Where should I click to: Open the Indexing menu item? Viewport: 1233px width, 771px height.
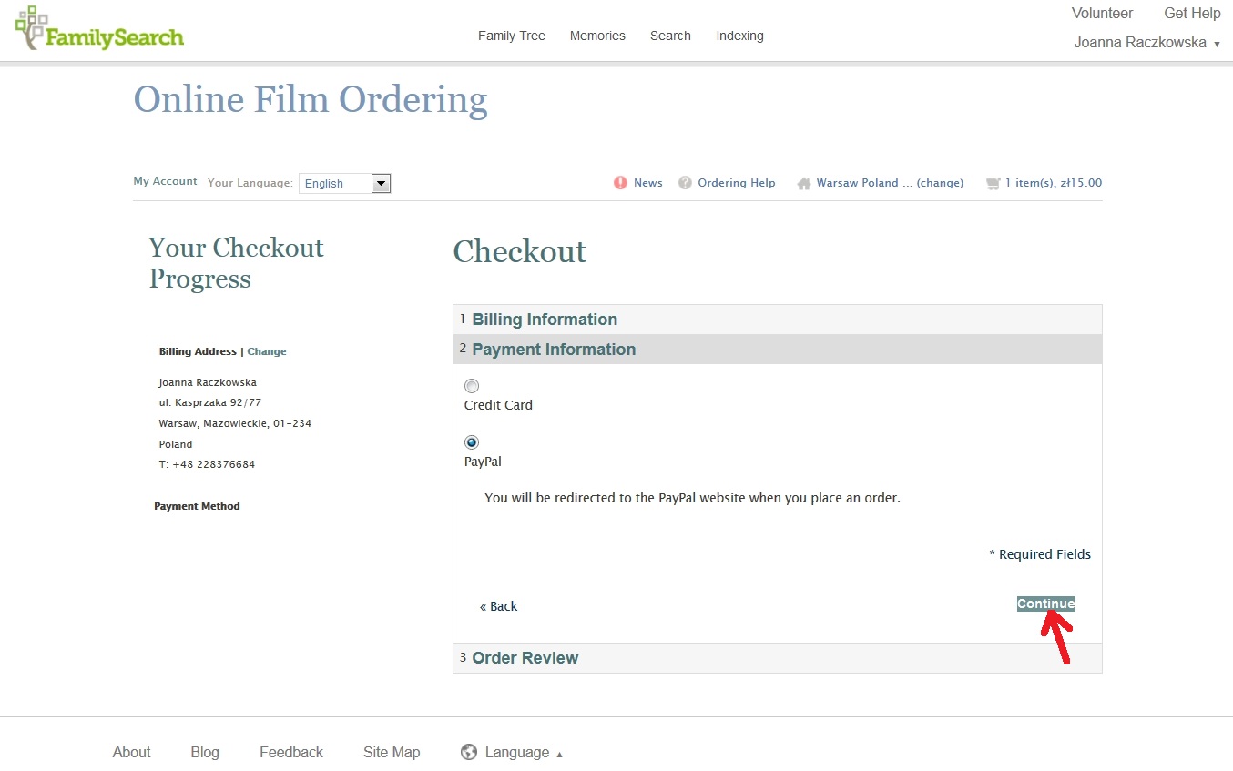coord(739,36)
